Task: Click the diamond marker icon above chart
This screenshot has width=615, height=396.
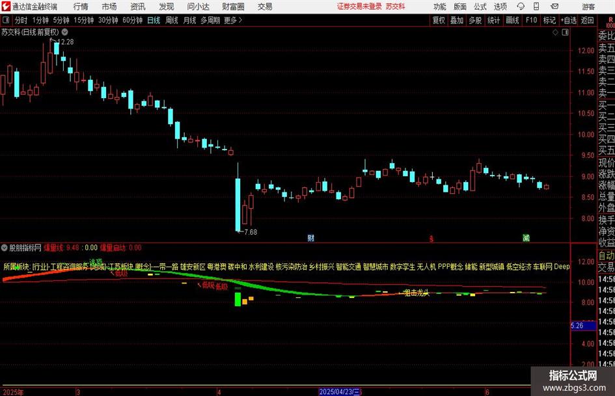Action: [555, 33]
